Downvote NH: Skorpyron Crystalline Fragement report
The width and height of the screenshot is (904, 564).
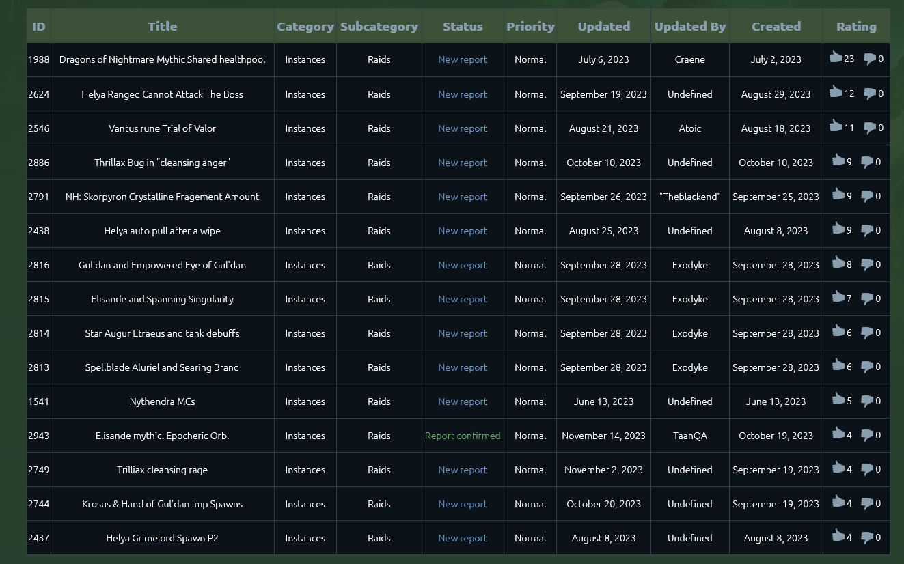point(866,196)
